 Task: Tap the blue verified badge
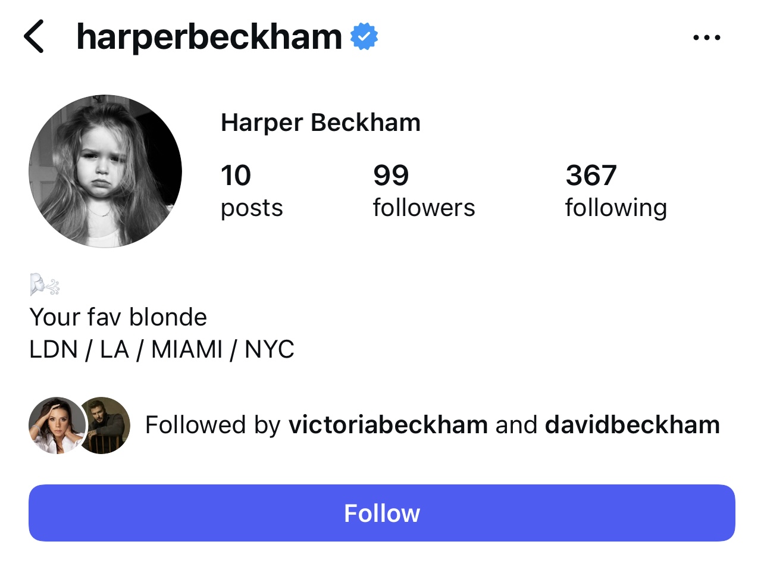[364, 37]
